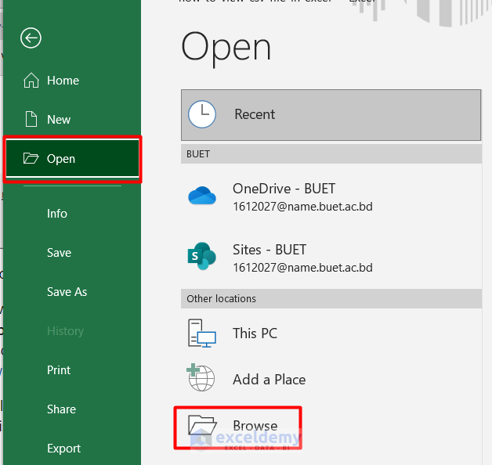Click the Sites account email text
The width and height of the screenshot is (492, 465).
point(302,268)
